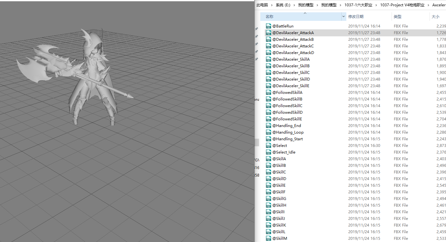Select the FBX icon for @FollowedSkillC
This screenshot has height=242, width=446.
click(x=269, y=106)
